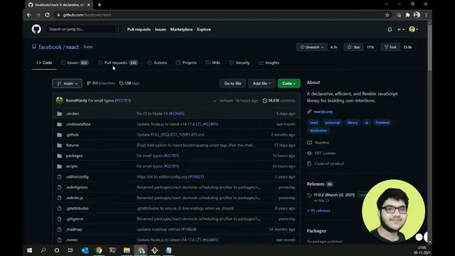This screenshot has width=455, height=256.
Task: Go to Pull requests in top navigation
Action: click(139, 29)
